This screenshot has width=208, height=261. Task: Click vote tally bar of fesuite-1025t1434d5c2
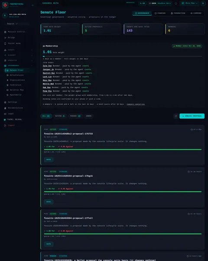[123, 150]
